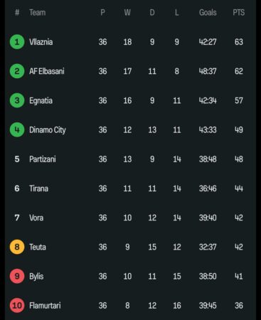Image resolution: width=261 pixels, height=320 pixels.
Task: Click the red rank 10 badge
Action: tap(17, 305)
